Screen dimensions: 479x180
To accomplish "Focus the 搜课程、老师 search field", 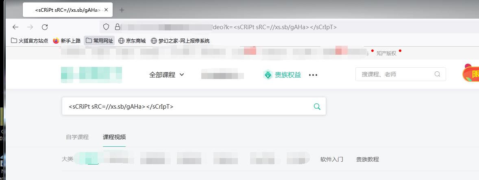I will tap(401, 74).
